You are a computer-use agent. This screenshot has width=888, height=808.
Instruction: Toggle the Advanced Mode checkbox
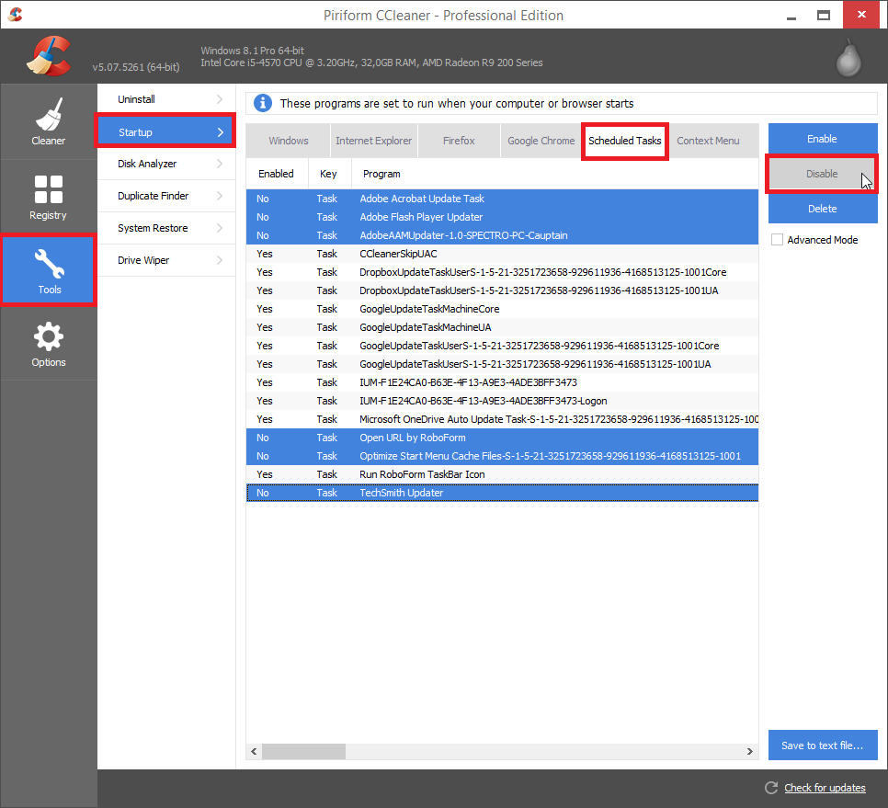(x=778, y=240)
